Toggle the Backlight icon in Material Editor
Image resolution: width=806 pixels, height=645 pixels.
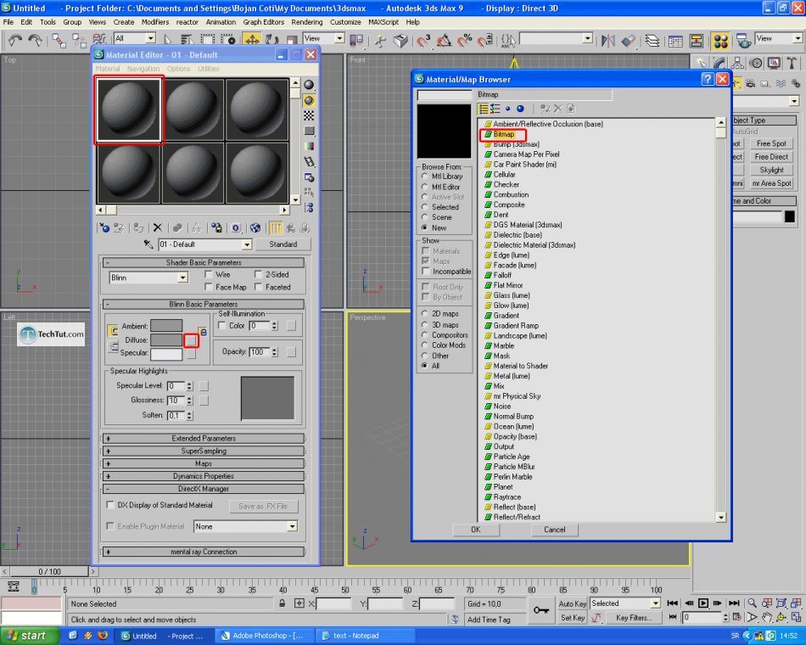(x=309, y=100)
